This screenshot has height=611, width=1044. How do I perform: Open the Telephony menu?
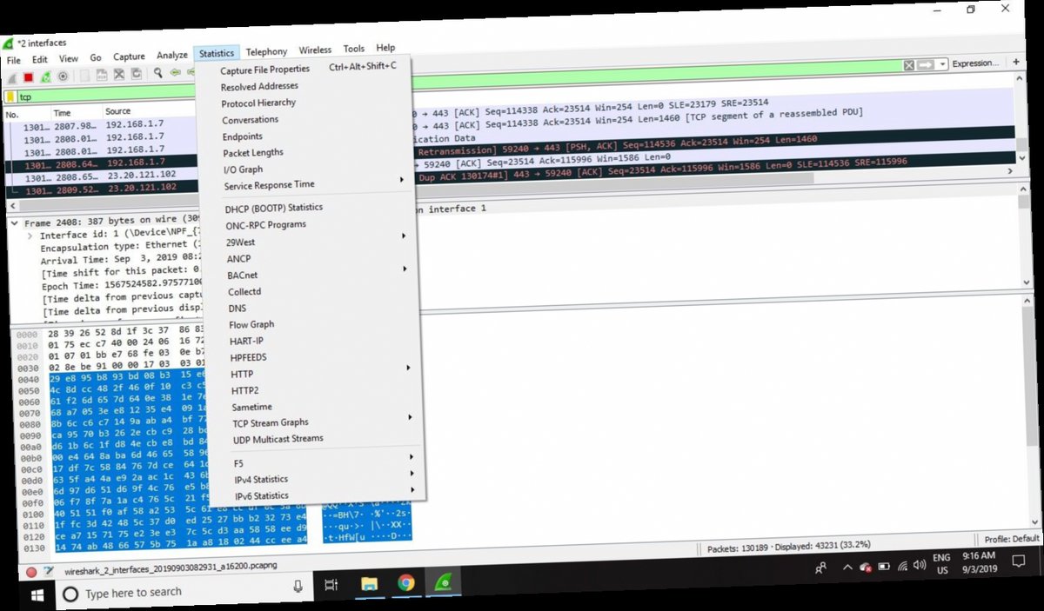(x=266, y=51)
